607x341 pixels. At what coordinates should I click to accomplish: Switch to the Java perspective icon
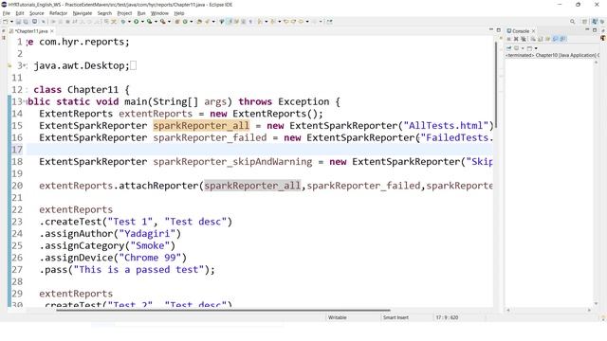pyautogui.click(x=595, y=22)
